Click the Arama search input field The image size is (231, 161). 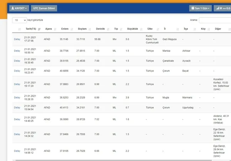coord(215,20)
